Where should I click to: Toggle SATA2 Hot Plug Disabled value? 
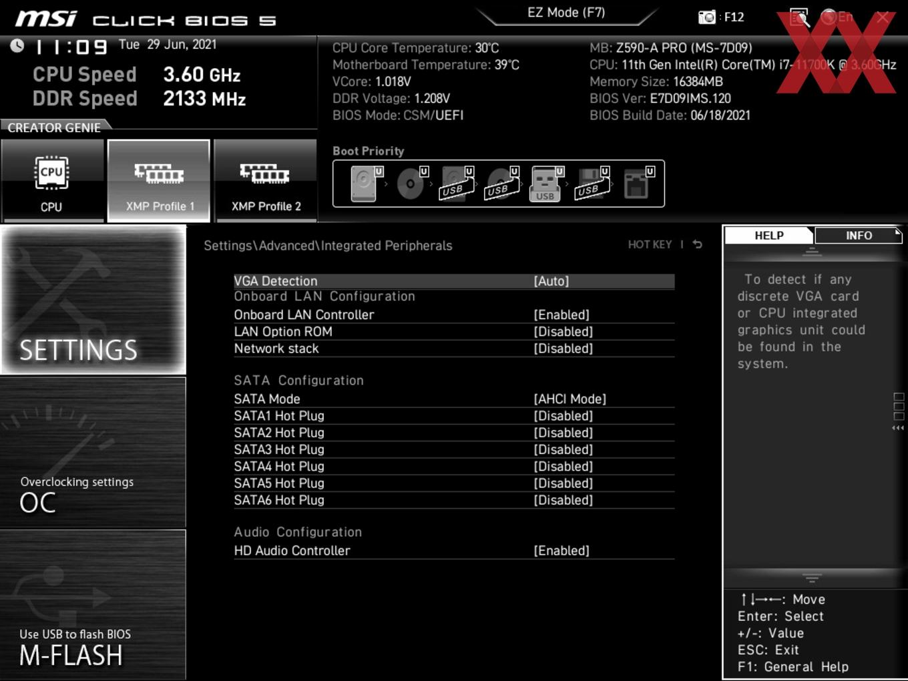pos(563,433)
